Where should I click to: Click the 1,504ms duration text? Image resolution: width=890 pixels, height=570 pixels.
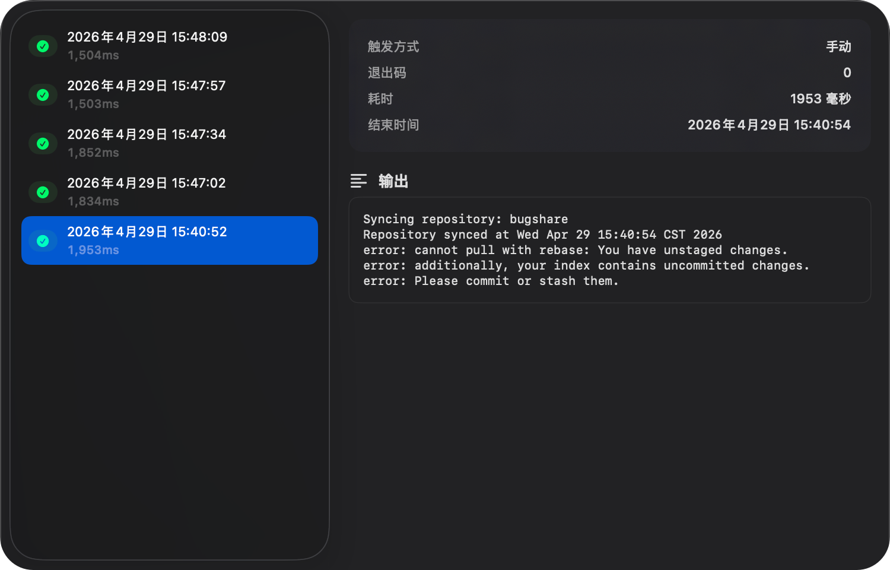93,55
